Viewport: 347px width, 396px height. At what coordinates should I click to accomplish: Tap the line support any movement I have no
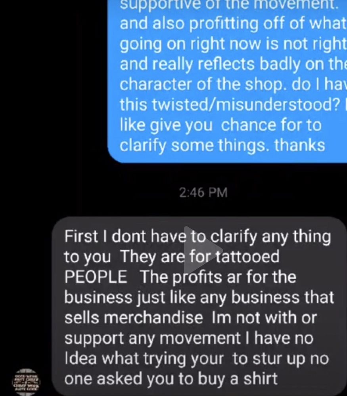pos(189,338)
